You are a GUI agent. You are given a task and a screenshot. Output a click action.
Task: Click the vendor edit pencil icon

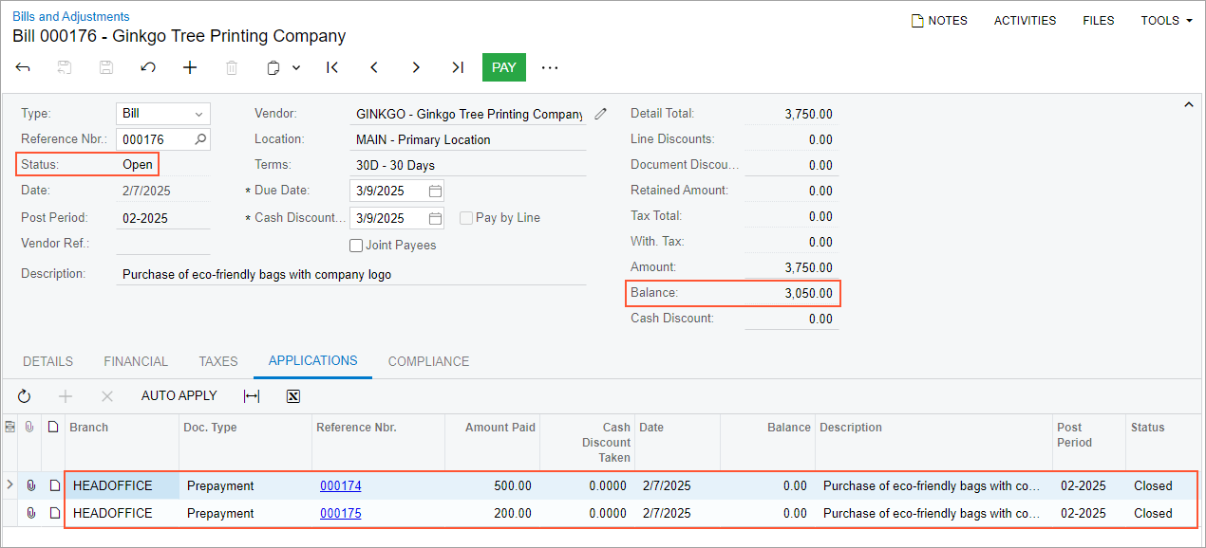600,114
